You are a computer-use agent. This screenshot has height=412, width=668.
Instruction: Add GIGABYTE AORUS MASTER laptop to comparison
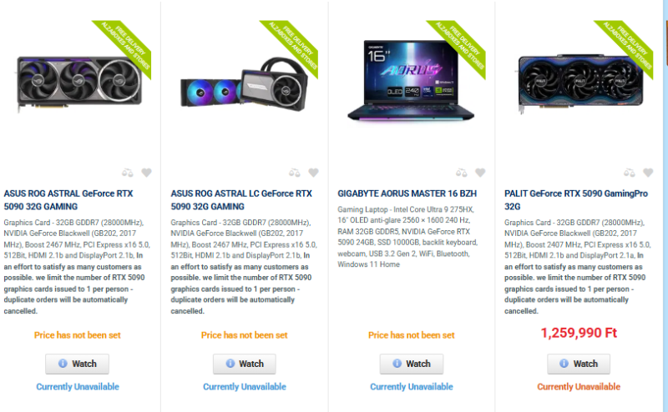click(462, 173)
